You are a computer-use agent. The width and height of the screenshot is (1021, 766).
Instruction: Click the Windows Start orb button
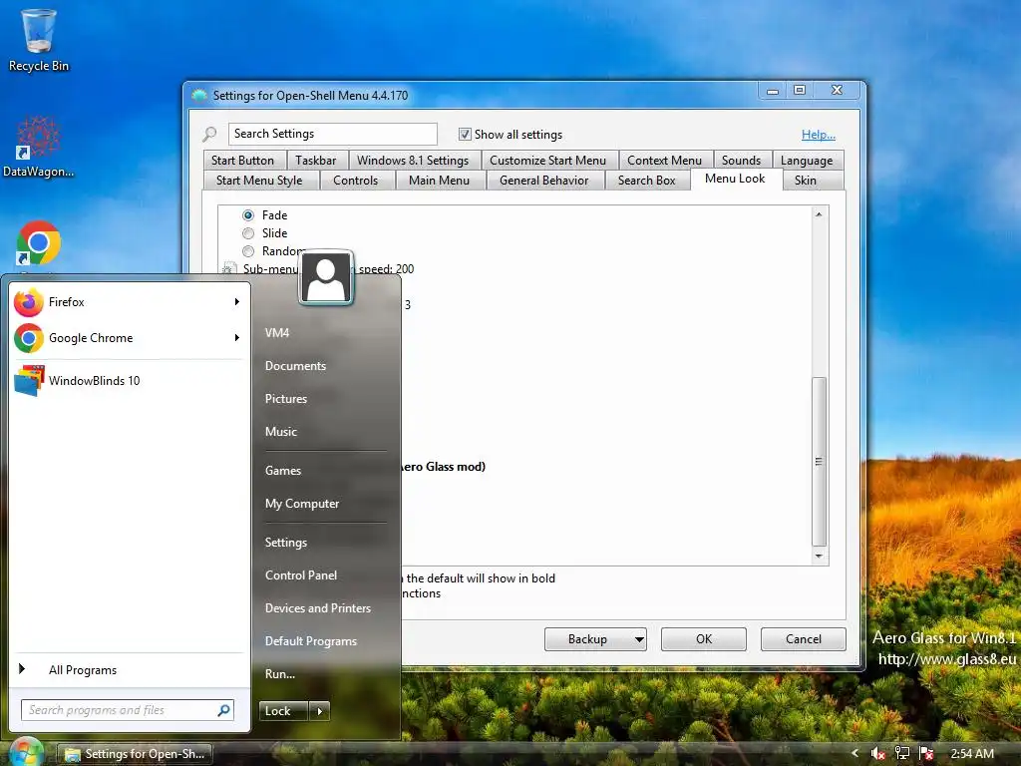pos(25,752)
